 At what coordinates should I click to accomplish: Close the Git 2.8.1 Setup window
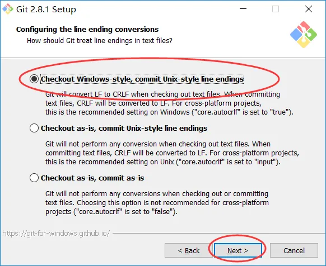coord(309,9)
